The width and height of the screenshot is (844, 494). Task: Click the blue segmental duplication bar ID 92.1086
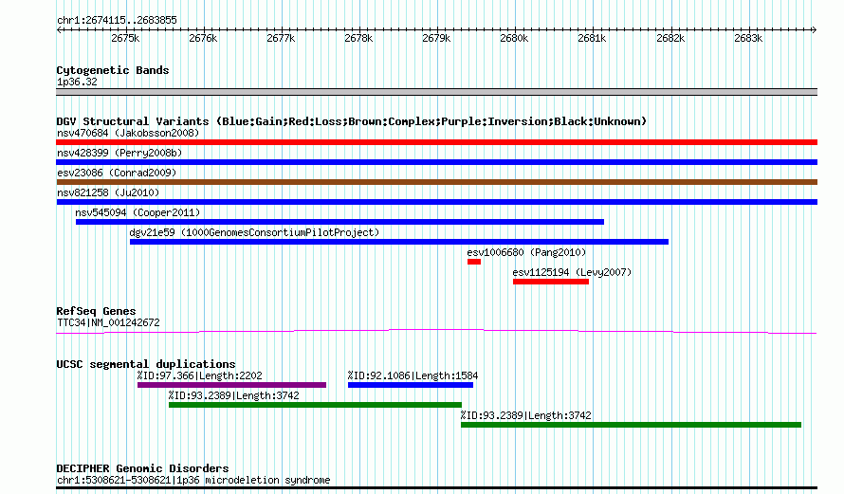click(x=411, y=385)
